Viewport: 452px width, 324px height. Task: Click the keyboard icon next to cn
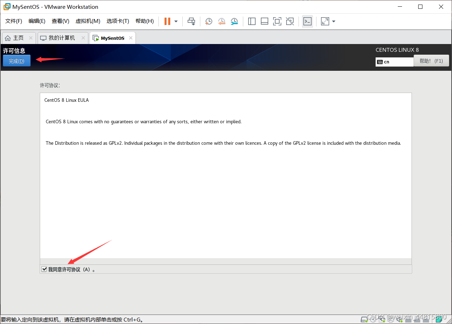379,62
